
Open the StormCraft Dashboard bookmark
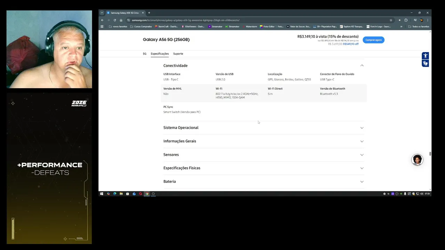[x=166, y=26]
